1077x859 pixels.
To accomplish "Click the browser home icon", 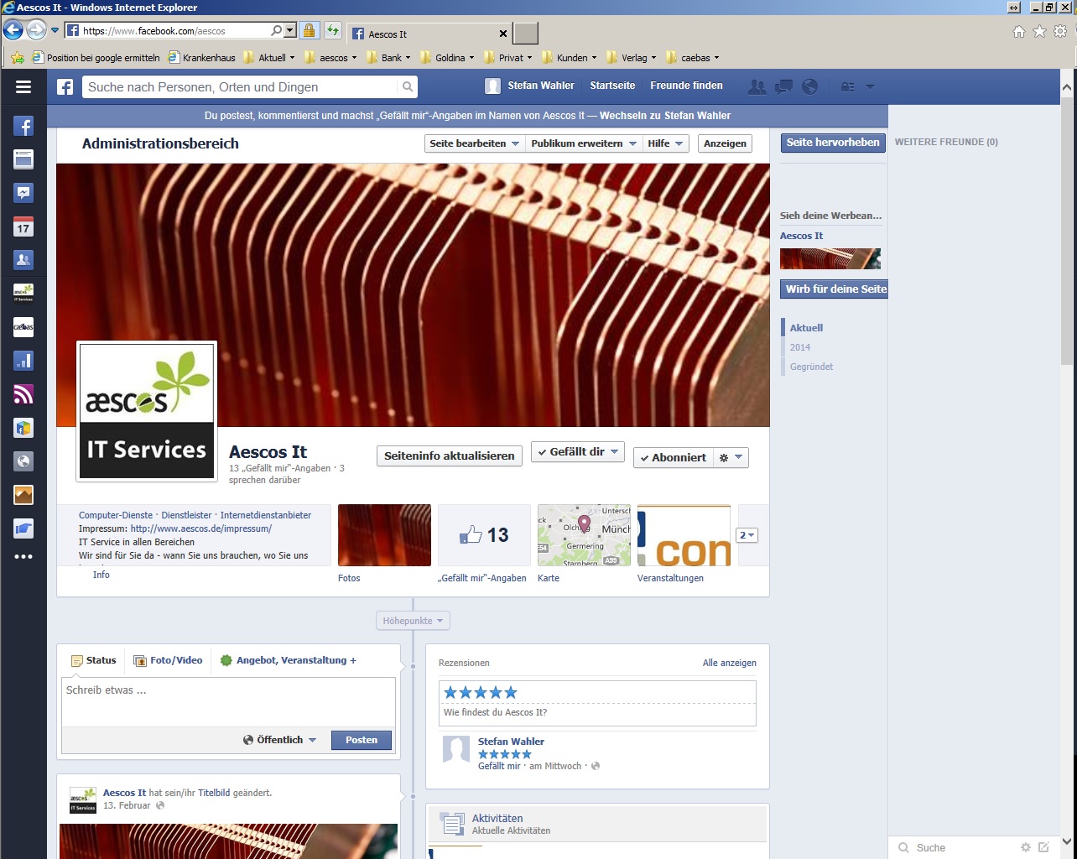I will coord(1019,32).
